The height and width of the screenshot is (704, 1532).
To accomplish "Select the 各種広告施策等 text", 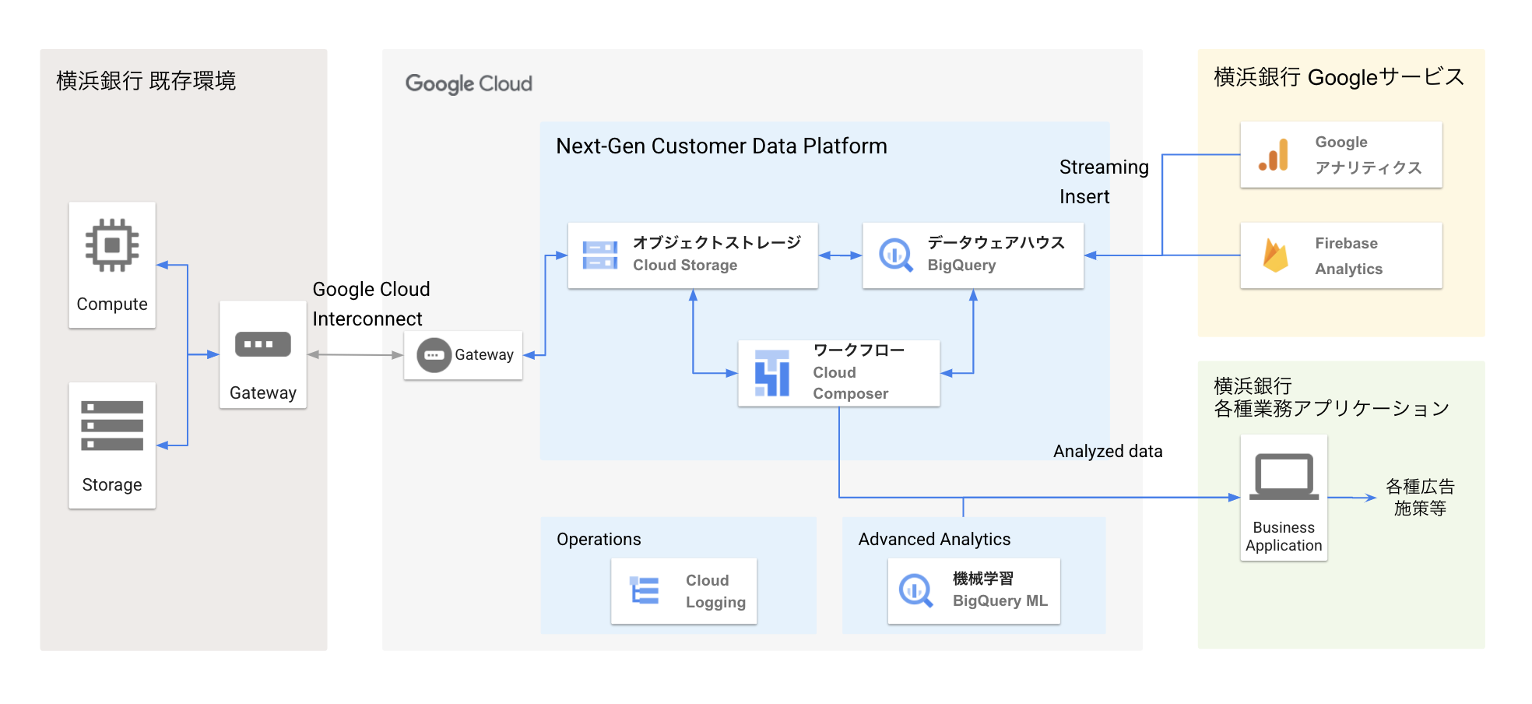I will [x=1419, y=498].
